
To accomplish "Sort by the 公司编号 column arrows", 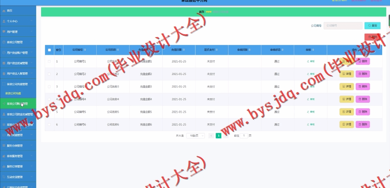I will pyautogui.click(x=85, y=50).
